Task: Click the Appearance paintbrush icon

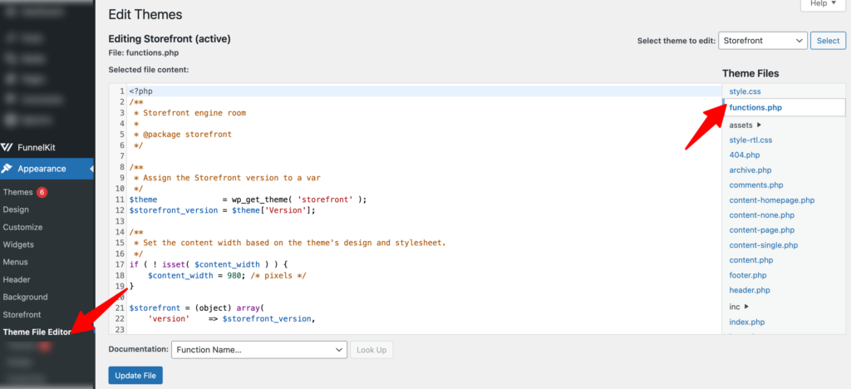Action: 7,169
